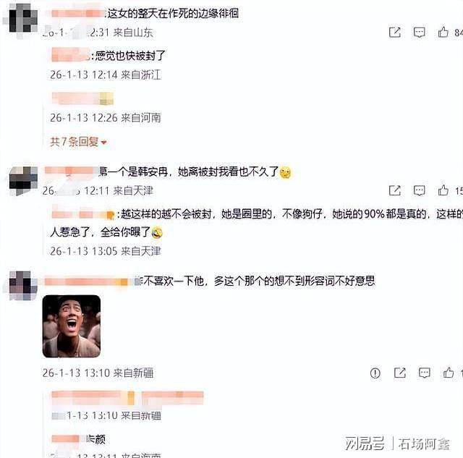463x458 pixels.
Task: Click the 网易号 石场阿鑫 watermark
Action: click(x=397, y=444)
